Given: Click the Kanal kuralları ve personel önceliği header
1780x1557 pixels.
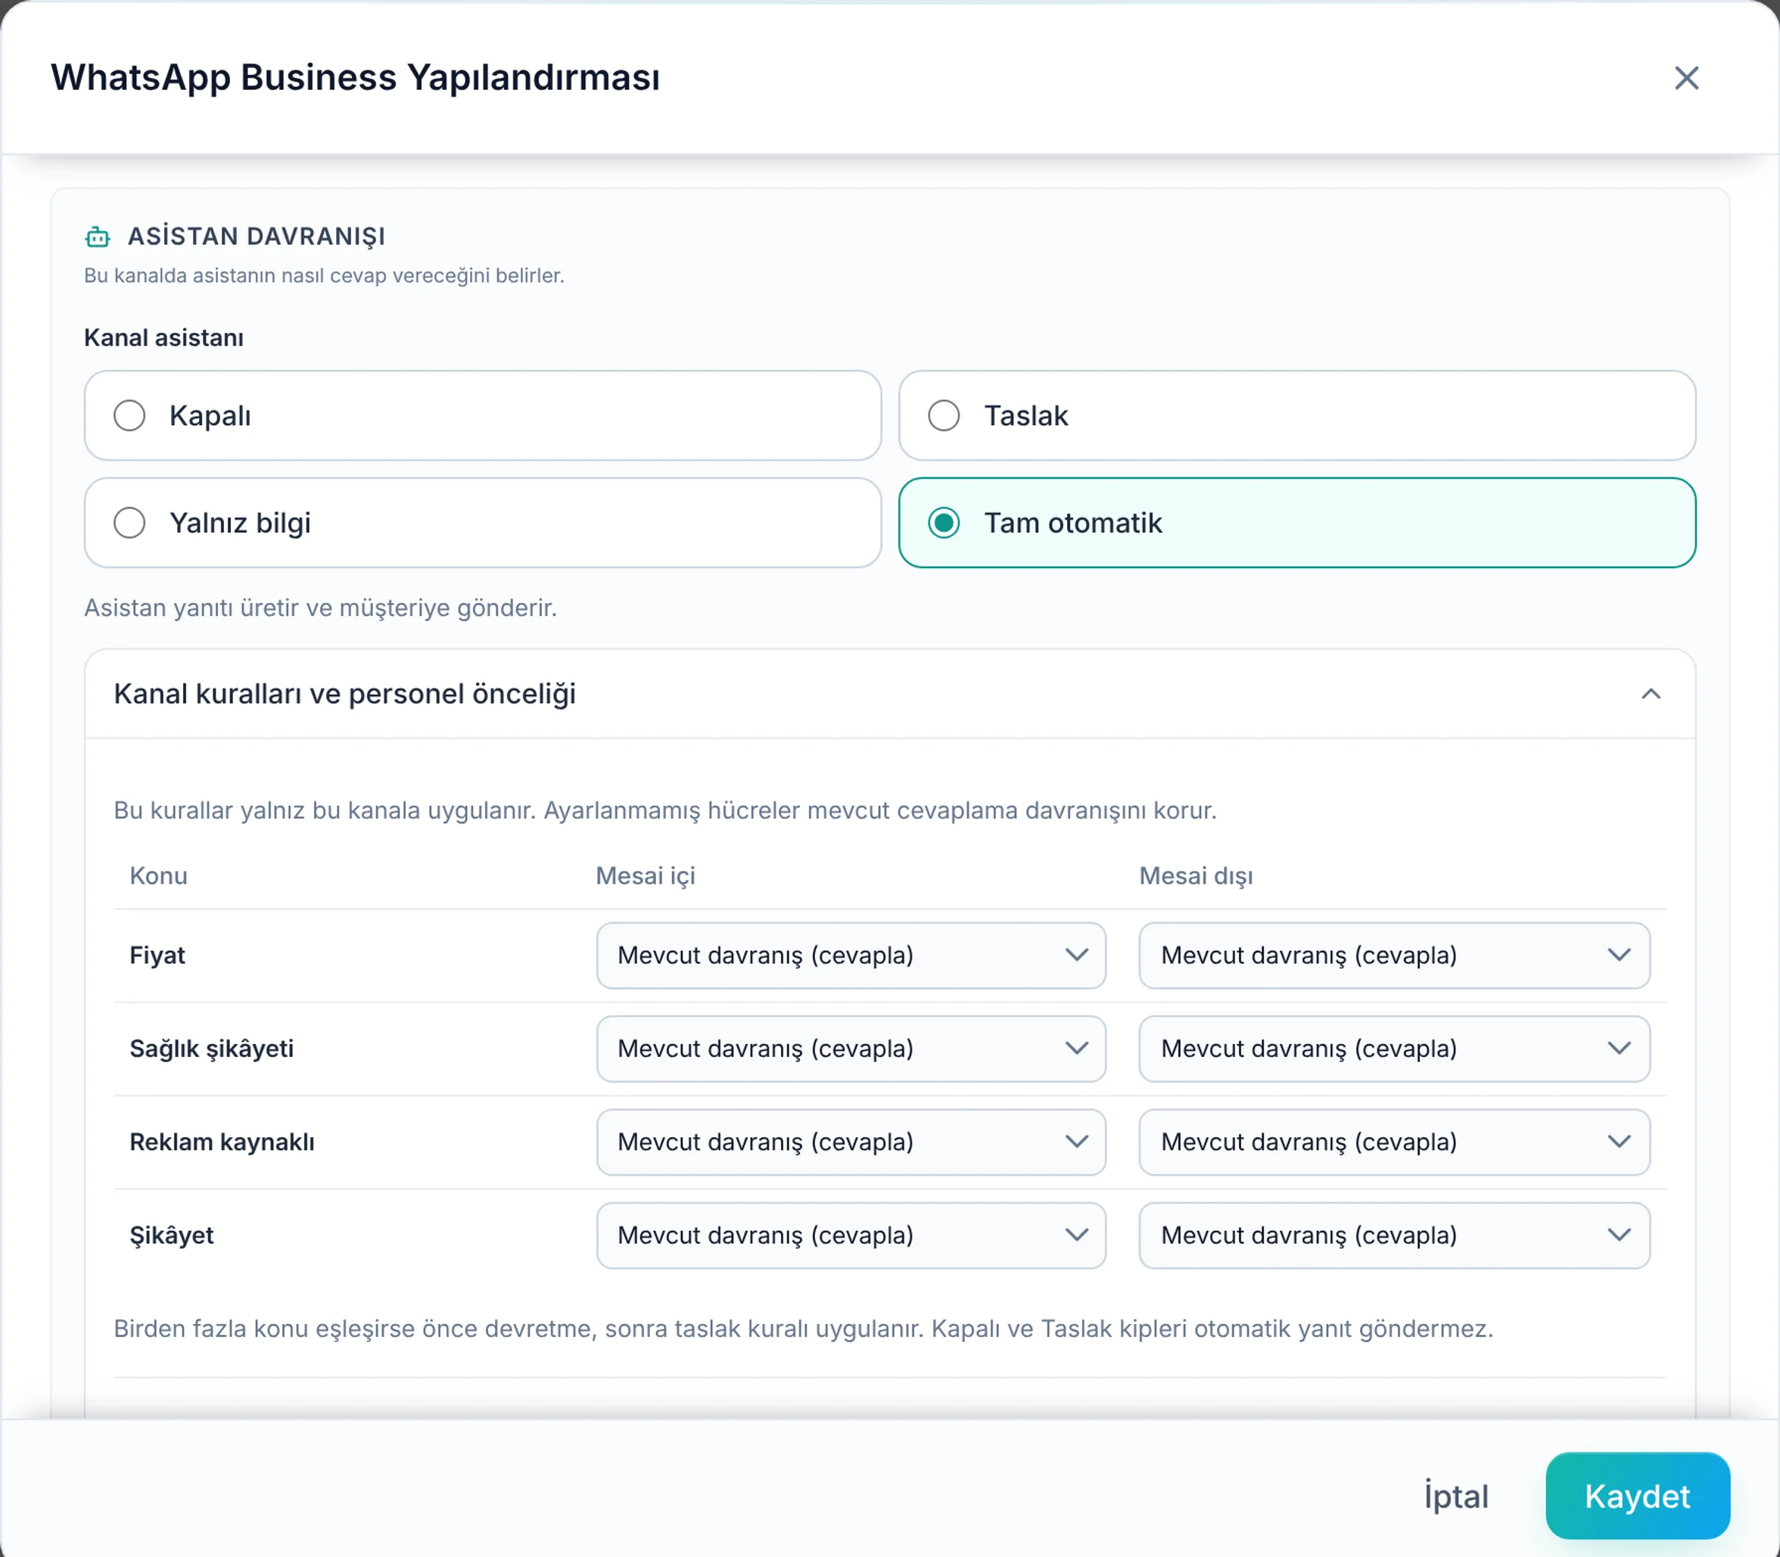Looking at the screenshot, I should click(890, 695).
